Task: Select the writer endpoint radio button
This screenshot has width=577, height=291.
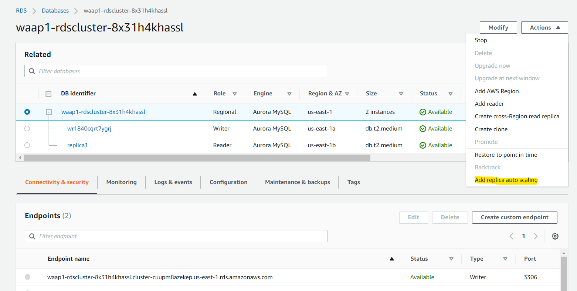Action: click(27, 277)
